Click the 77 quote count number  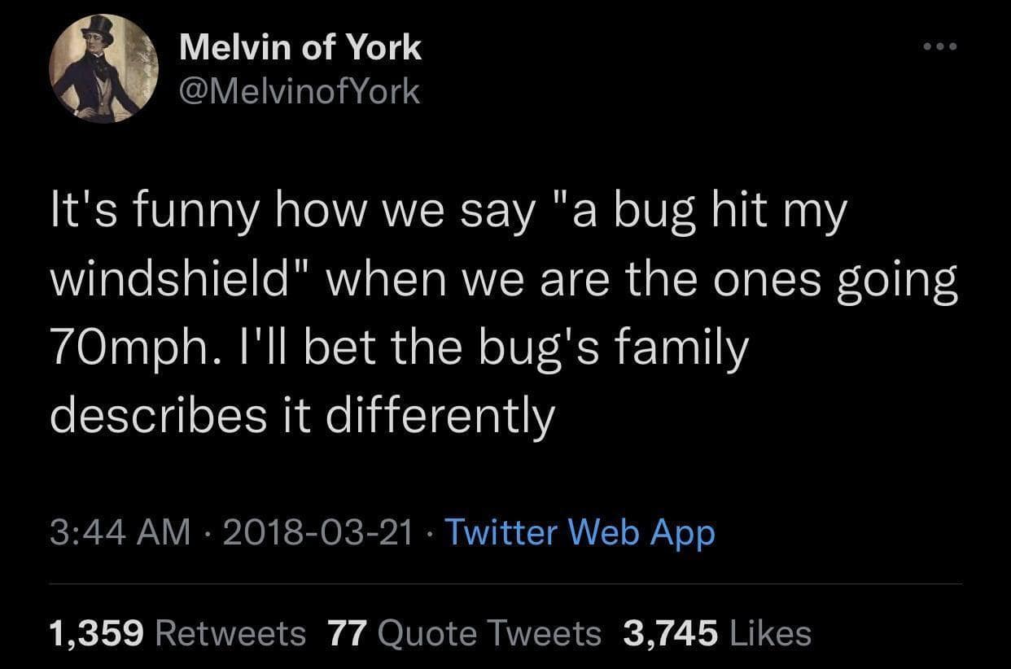point(347,632)
